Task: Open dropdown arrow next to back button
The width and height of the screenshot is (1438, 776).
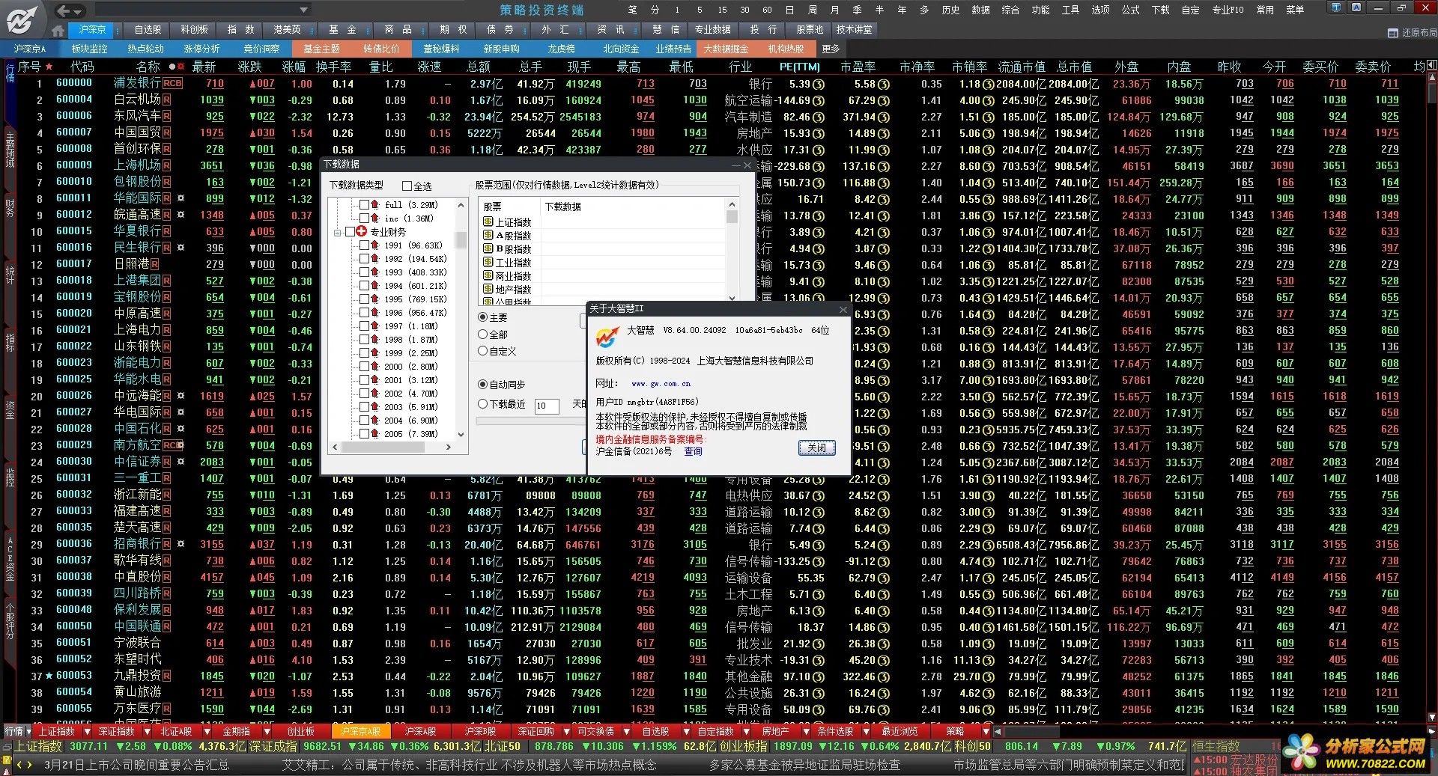Action: tap(78, 11)
